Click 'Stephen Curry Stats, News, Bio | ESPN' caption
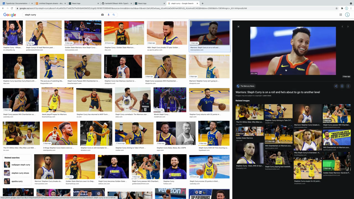The image size is (354, 199). (171, 148)
